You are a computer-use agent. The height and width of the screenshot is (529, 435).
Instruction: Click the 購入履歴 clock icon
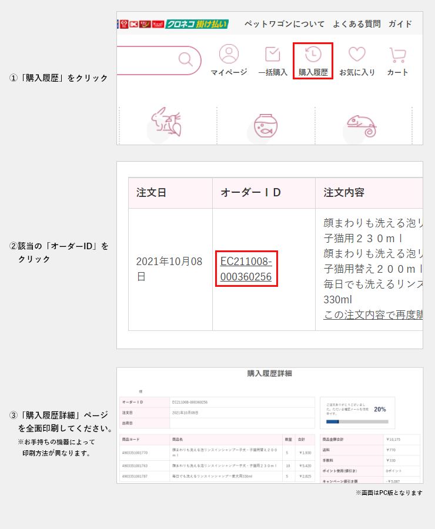[x=313, y=55]
